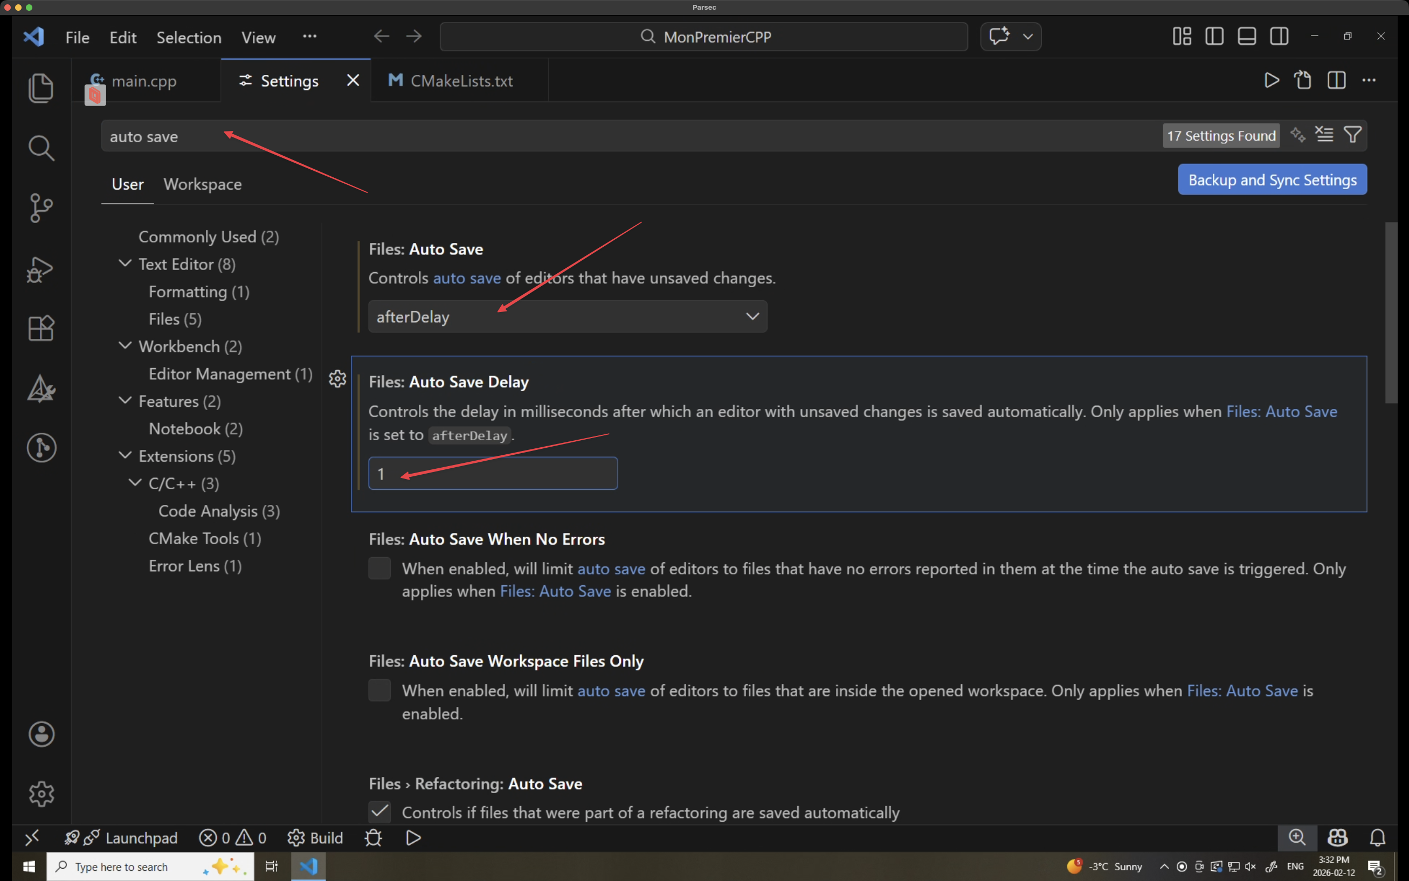The image size is (1409, 881).
Task: Click the remote window icon in status bar
Action: click(x=31, y=838)
